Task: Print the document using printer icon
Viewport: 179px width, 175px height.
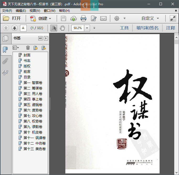Action: pos(83,18)
